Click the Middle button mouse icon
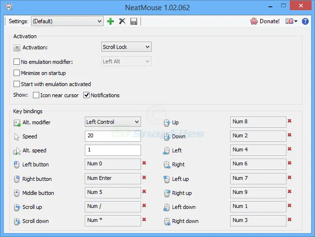Image resolution: width=315 pixels, height=237 pixels. click(x=16, y=193)
